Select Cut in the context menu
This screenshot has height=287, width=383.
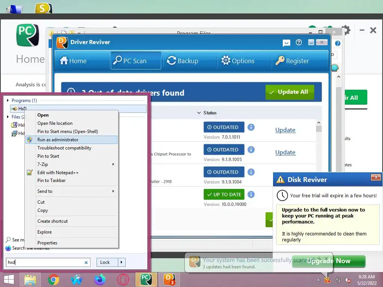(71, 202)
